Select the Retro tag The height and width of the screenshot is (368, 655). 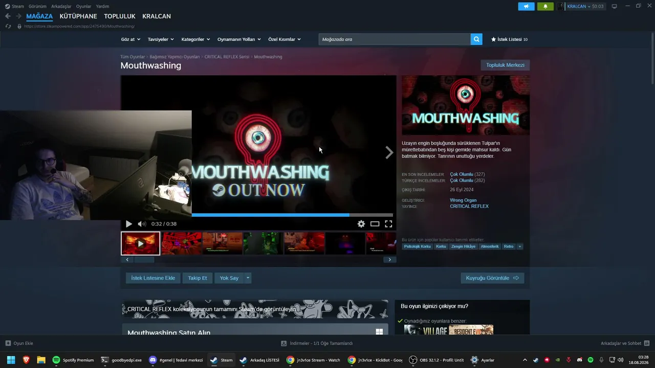pyautogui.click(x=509, y=246)
